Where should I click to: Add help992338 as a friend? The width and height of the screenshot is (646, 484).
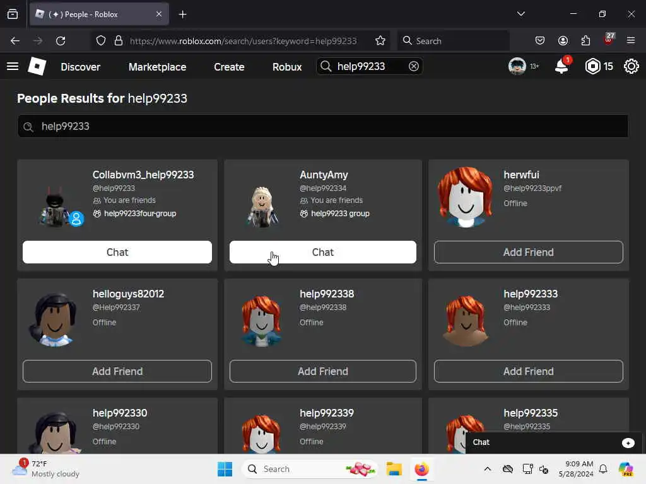click(x=322, y=371)
